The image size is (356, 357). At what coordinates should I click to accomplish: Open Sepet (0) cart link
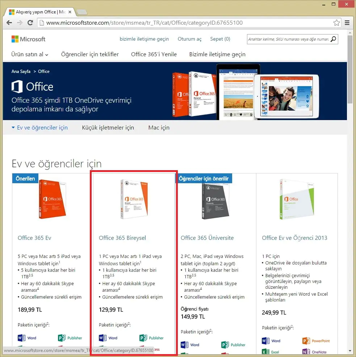[220, 39]
